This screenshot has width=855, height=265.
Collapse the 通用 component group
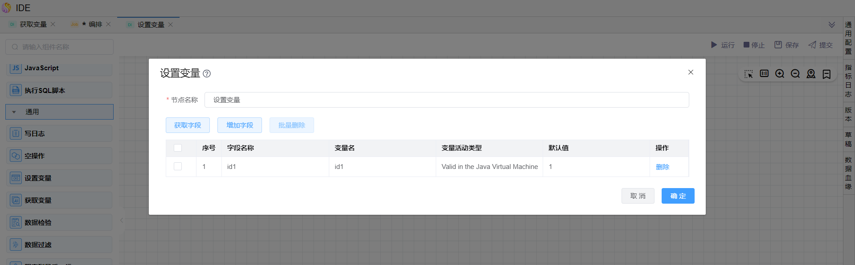point(14,112)
